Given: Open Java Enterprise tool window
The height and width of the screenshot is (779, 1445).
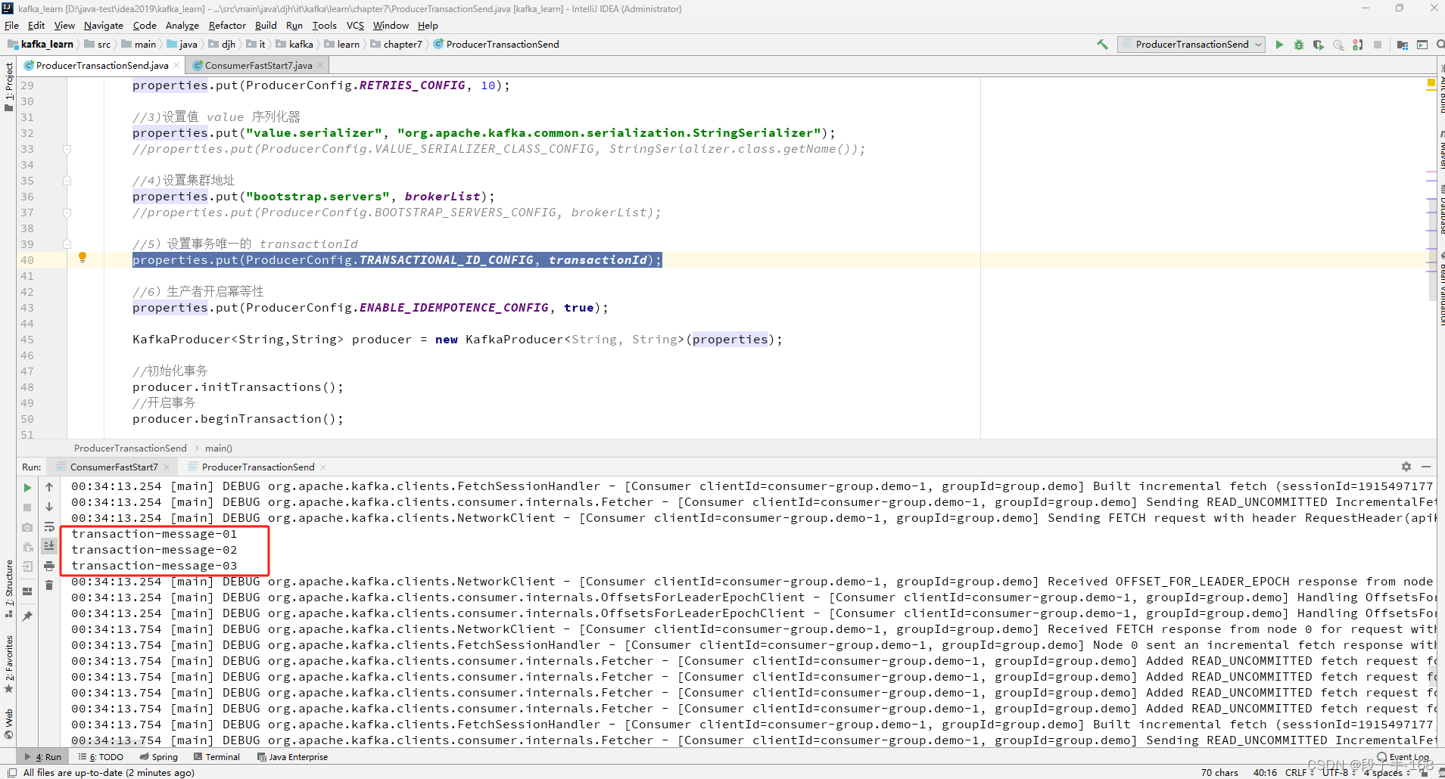Looking at the screenshot, I should 292,756.
